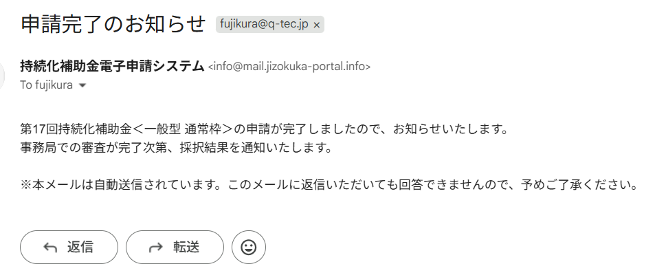Open the fujikura@q-tec.jp label chip

(264, 24)
